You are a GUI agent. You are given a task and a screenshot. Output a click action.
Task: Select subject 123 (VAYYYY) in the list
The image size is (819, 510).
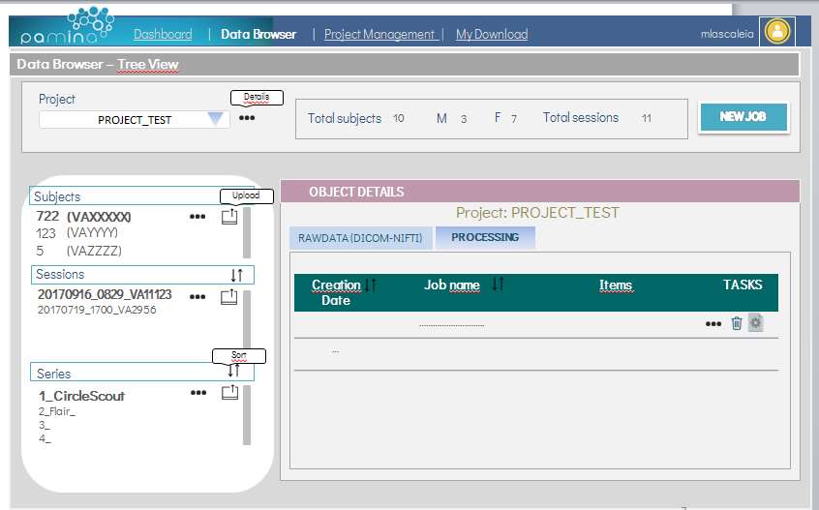77,233
